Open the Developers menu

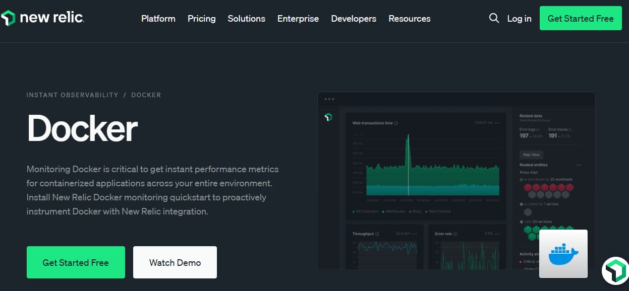coord(354,19)
